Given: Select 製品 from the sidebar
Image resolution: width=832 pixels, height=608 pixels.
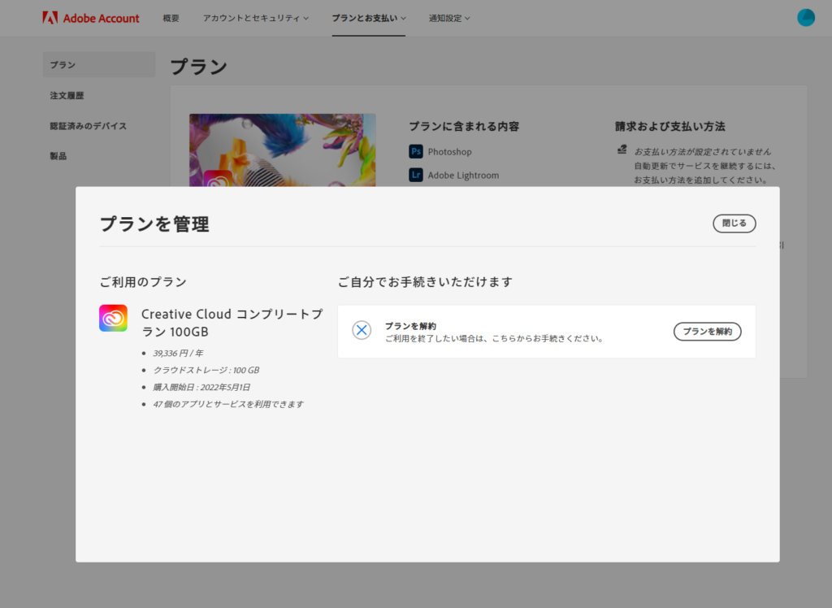Looking at the screenshot, I should pos(58,155).
